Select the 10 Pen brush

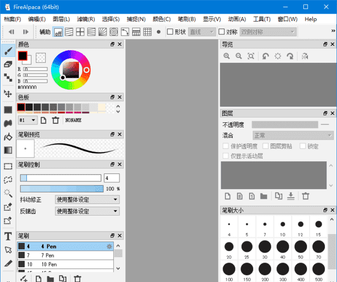tap(65, 264)
